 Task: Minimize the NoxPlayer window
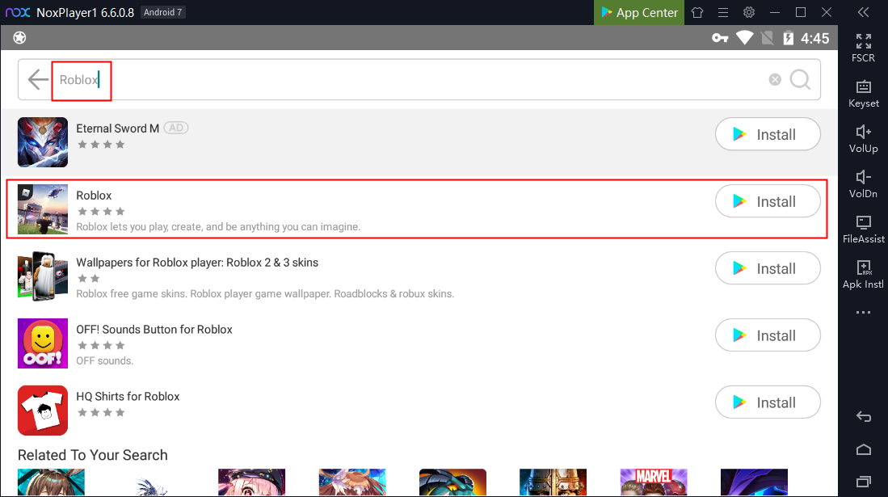point(775,12)
